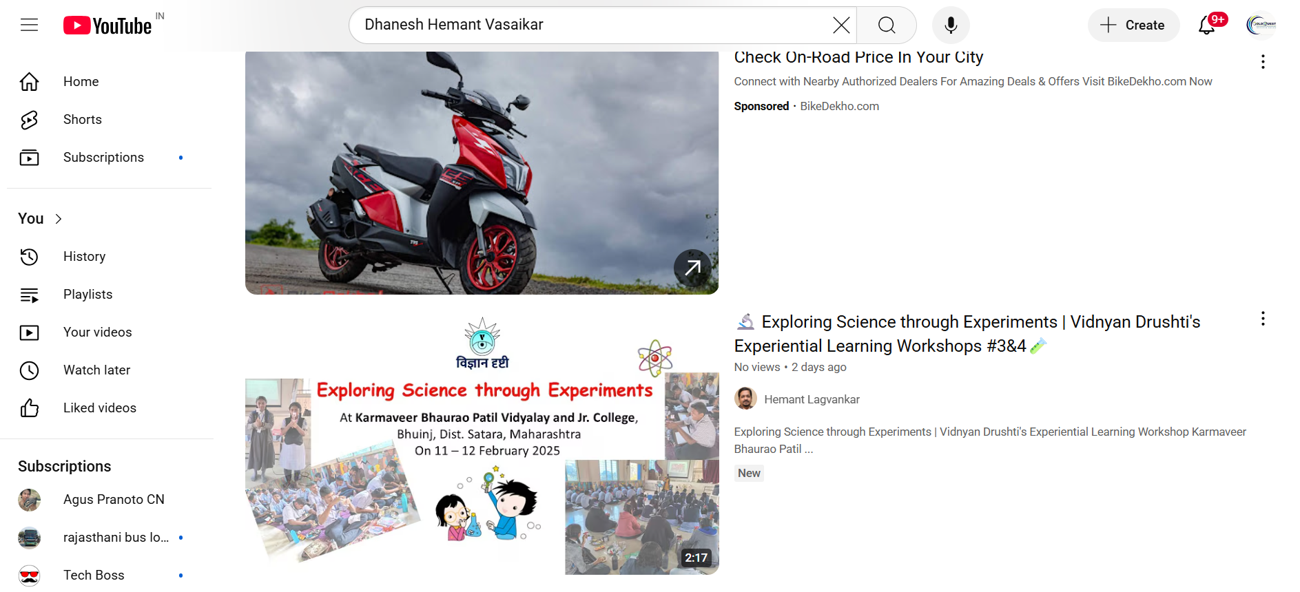Clear the search box text
Viewport: 1300px width, 592px height.
coord(840,25)
